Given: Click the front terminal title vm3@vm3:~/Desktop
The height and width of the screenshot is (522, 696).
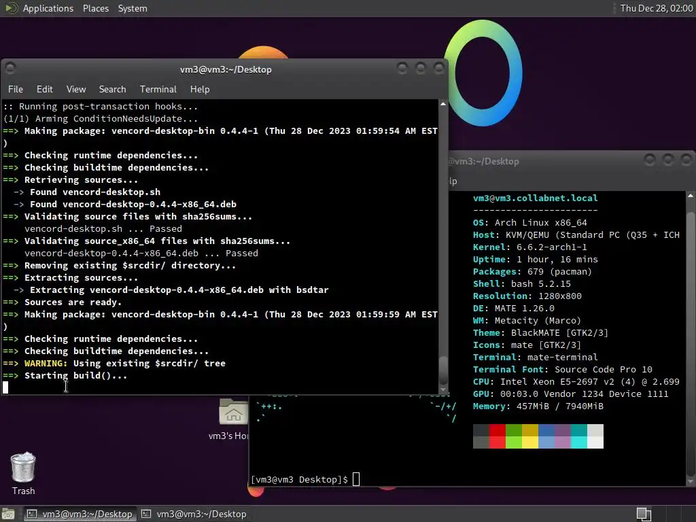Looking at the screenshot, I should click(x=226, y=69).
